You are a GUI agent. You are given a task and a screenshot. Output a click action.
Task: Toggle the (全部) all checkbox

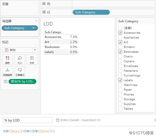(x=120, y=28)
